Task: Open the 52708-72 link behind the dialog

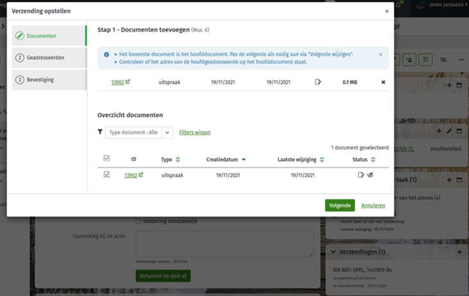Action: click(x=404, y=149)
